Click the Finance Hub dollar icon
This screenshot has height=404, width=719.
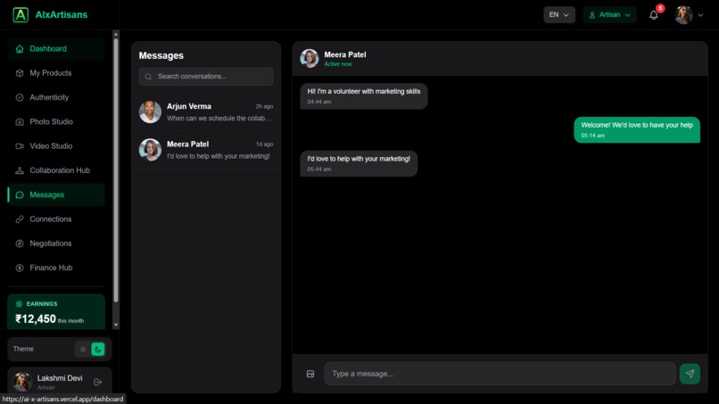pyautogui.click(x=20, y=268)
